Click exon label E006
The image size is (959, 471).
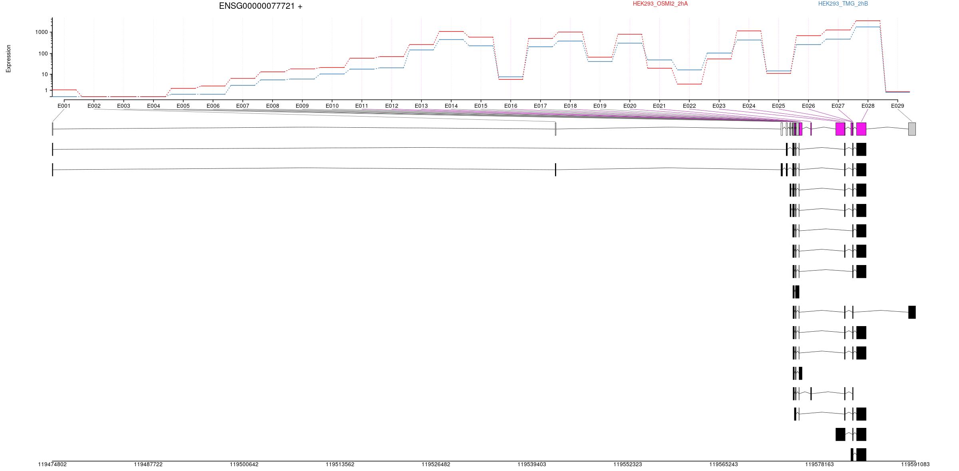213,106
